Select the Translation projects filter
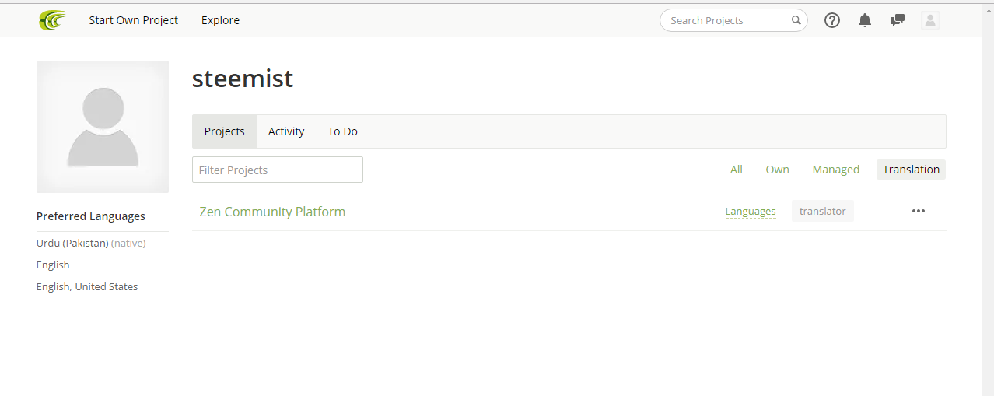Screen dimensions: 994x396 tap(911, 170)
